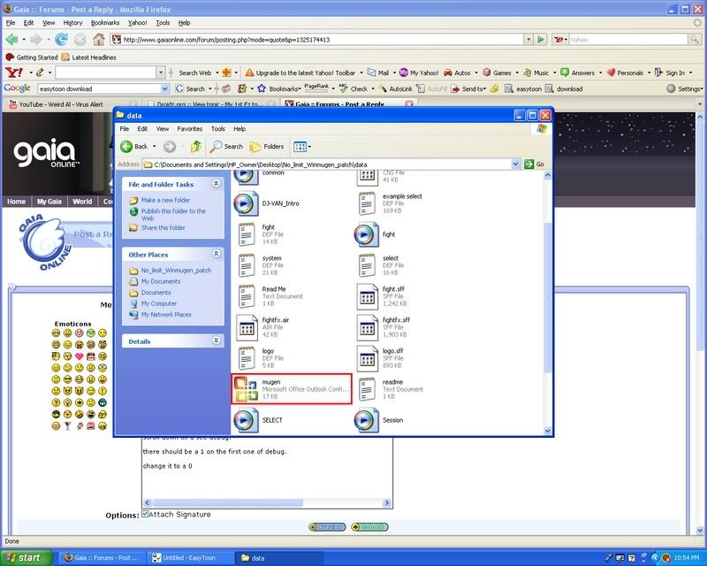Open Explorer Tools menu

point(217,128)
